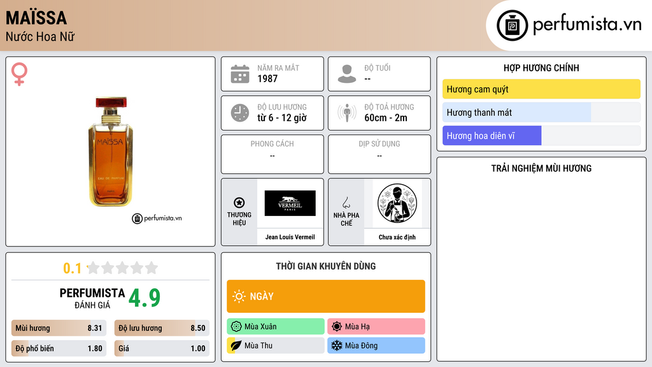Select the Mùa Thu season bar
Viewport: 652px width, 367px height.
click(276, 345)
